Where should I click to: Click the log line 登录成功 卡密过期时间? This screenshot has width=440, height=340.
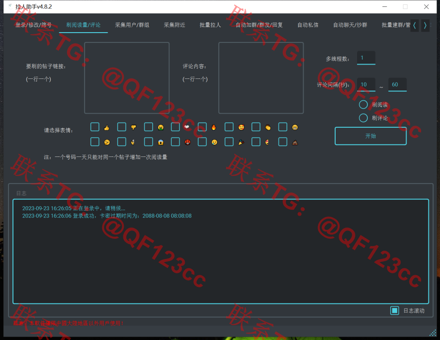coord(107,216)
